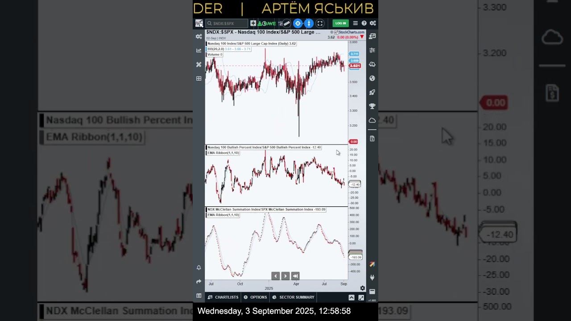This screenshot has width=571, height=321.
Task: Click the colorful arrow icon in right sidebar
Action: (372, 264)
